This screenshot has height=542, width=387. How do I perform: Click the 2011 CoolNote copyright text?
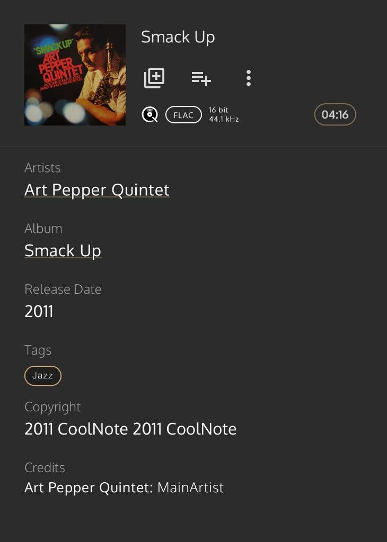(130, 429)
